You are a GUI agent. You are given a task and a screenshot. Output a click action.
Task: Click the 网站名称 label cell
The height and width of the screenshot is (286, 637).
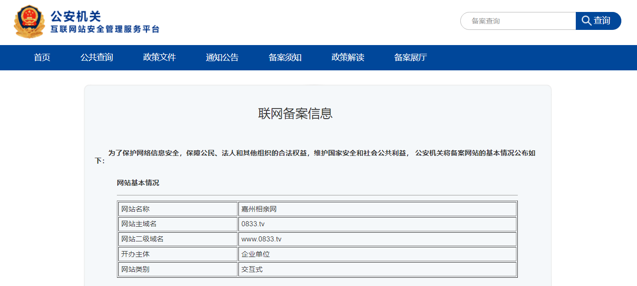135,209
